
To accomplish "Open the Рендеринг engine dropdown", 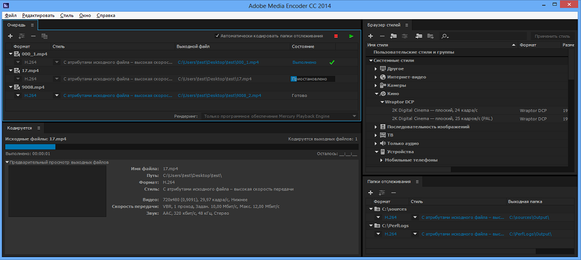I will [280, 116].
